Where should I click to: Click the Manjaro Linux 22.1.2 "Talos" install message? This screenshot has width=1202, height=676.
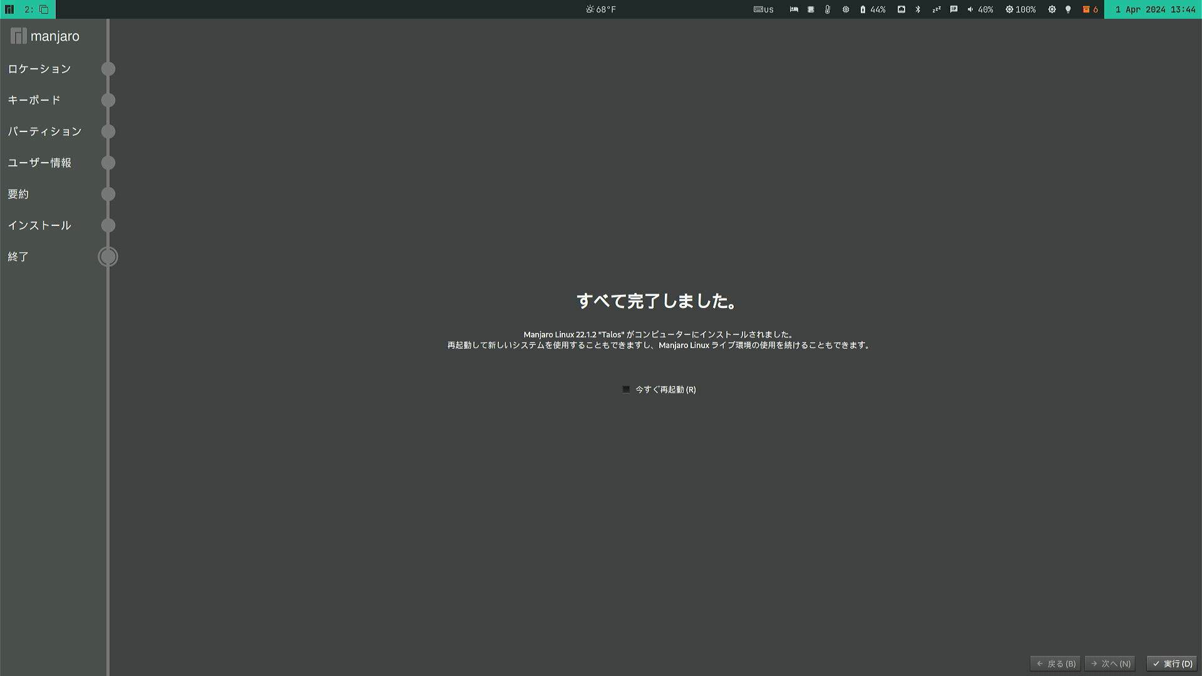tap(659, 335)
